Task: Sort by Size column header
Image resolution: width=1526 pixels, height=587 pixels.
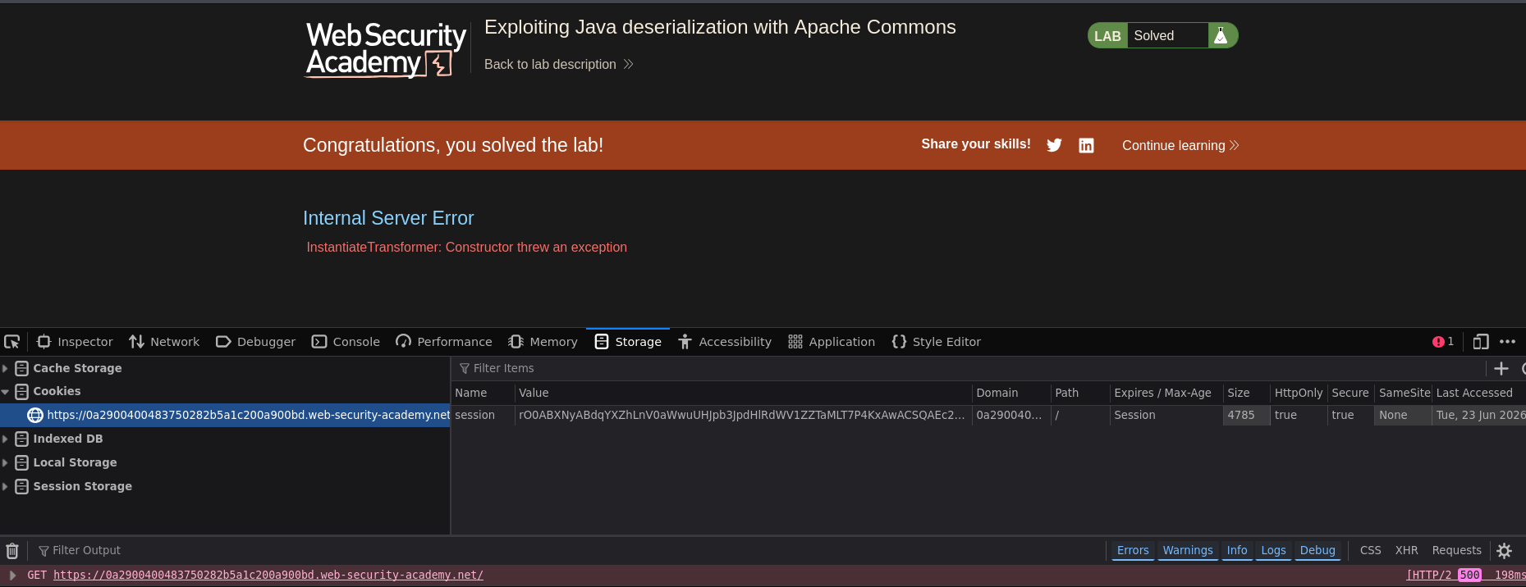Action: (1247, 394)
